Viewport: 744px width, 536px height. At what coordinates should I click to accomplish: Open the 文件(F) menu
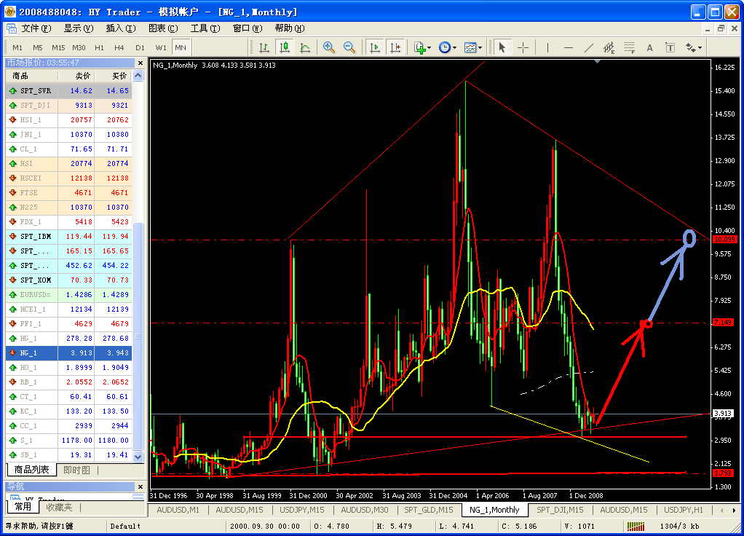pyautogui.click(x=36, y=28)
